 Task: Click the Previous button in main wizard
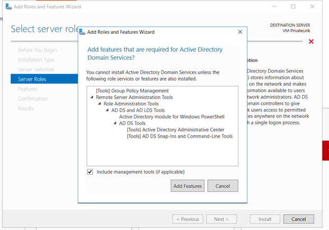188,219
